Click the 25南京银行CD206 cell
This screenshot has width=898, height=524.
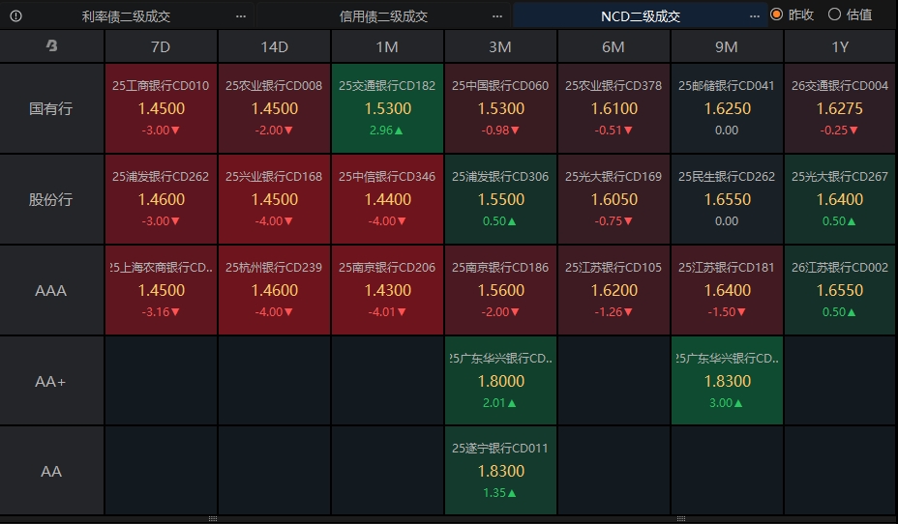pyautogui.click(x=387, y=290)
